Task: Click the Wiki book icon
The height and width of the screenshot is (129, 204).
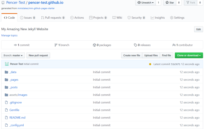Action: (x=114, y=18)
